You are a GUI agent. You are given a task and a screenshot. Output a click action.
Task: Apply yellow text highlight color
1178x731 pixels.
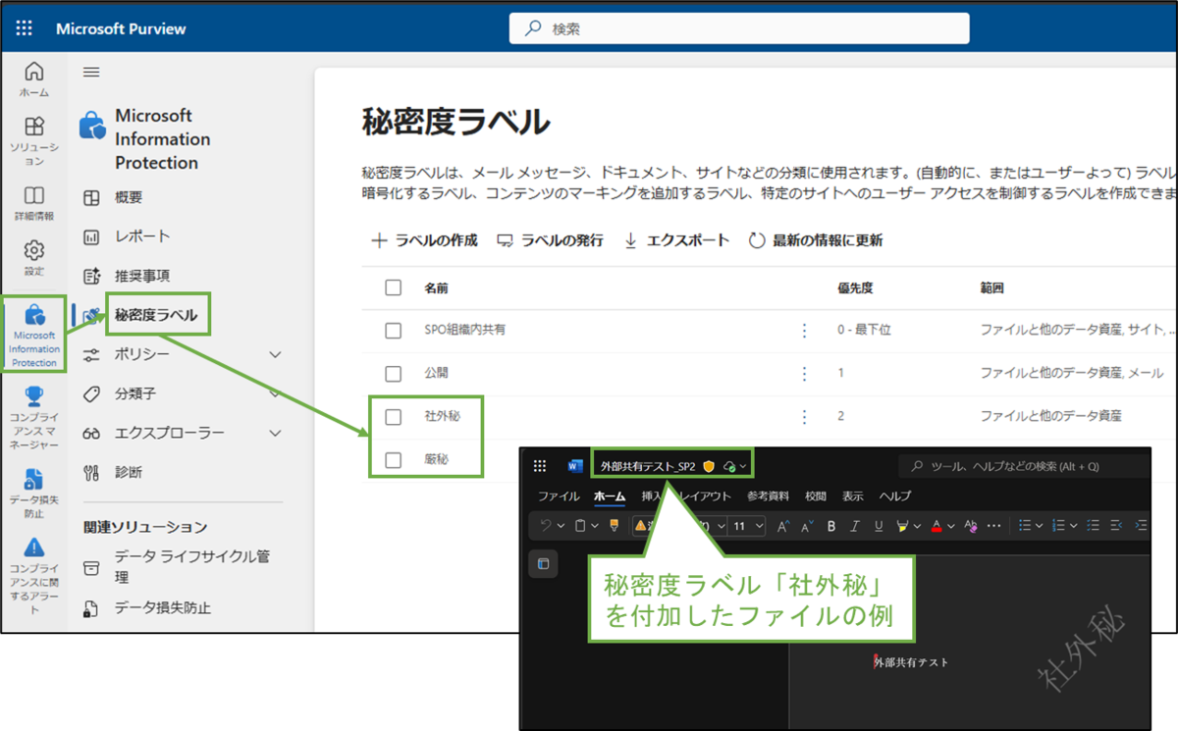point(903,526)
